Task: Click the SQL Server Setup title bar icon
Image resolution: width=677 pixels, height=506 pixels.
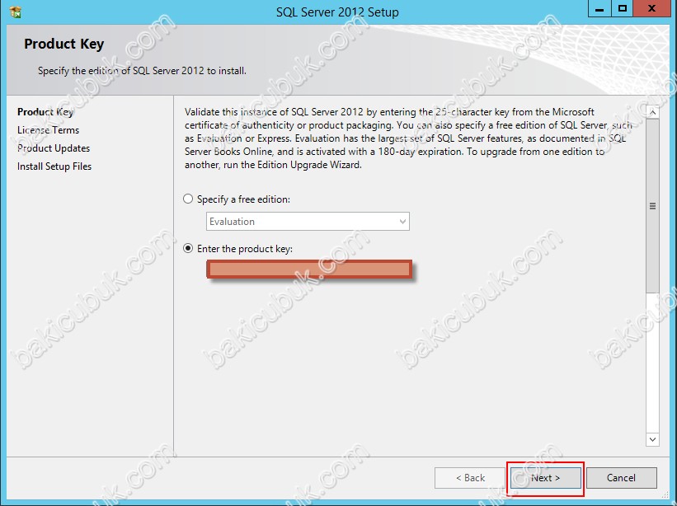Action: (x=15, y=12)
